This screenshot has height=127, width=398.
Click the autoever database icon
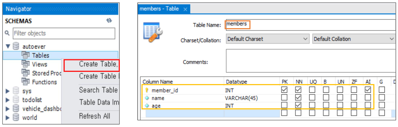16,47
